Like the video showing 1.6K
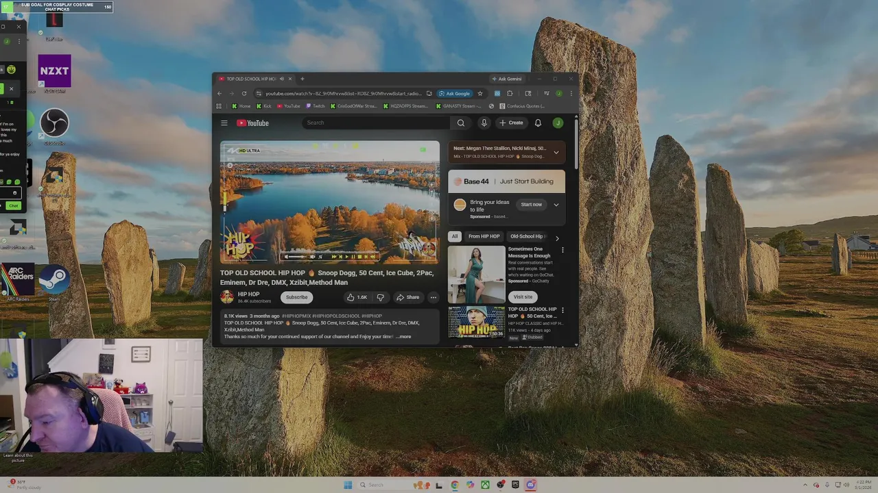 [357, 297]
